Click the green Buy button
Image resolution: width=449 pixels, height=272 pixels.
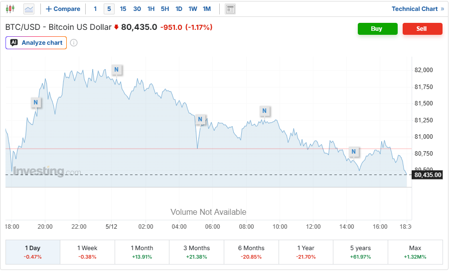(377, 28)
